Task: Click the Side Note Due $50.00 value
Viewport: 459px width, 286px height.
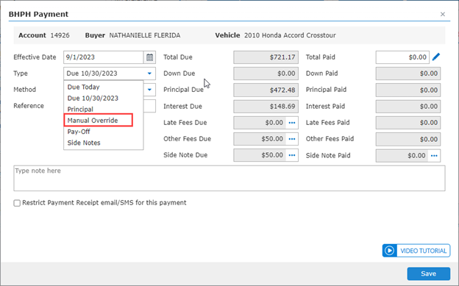Action: (260, 155)
